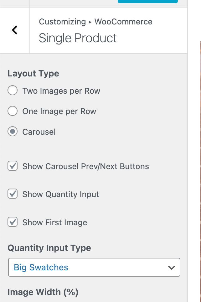The height and width of the screenshot is (302, 201).
Task: Disable Show Quantity Input
Action: (x=12, y=194)
